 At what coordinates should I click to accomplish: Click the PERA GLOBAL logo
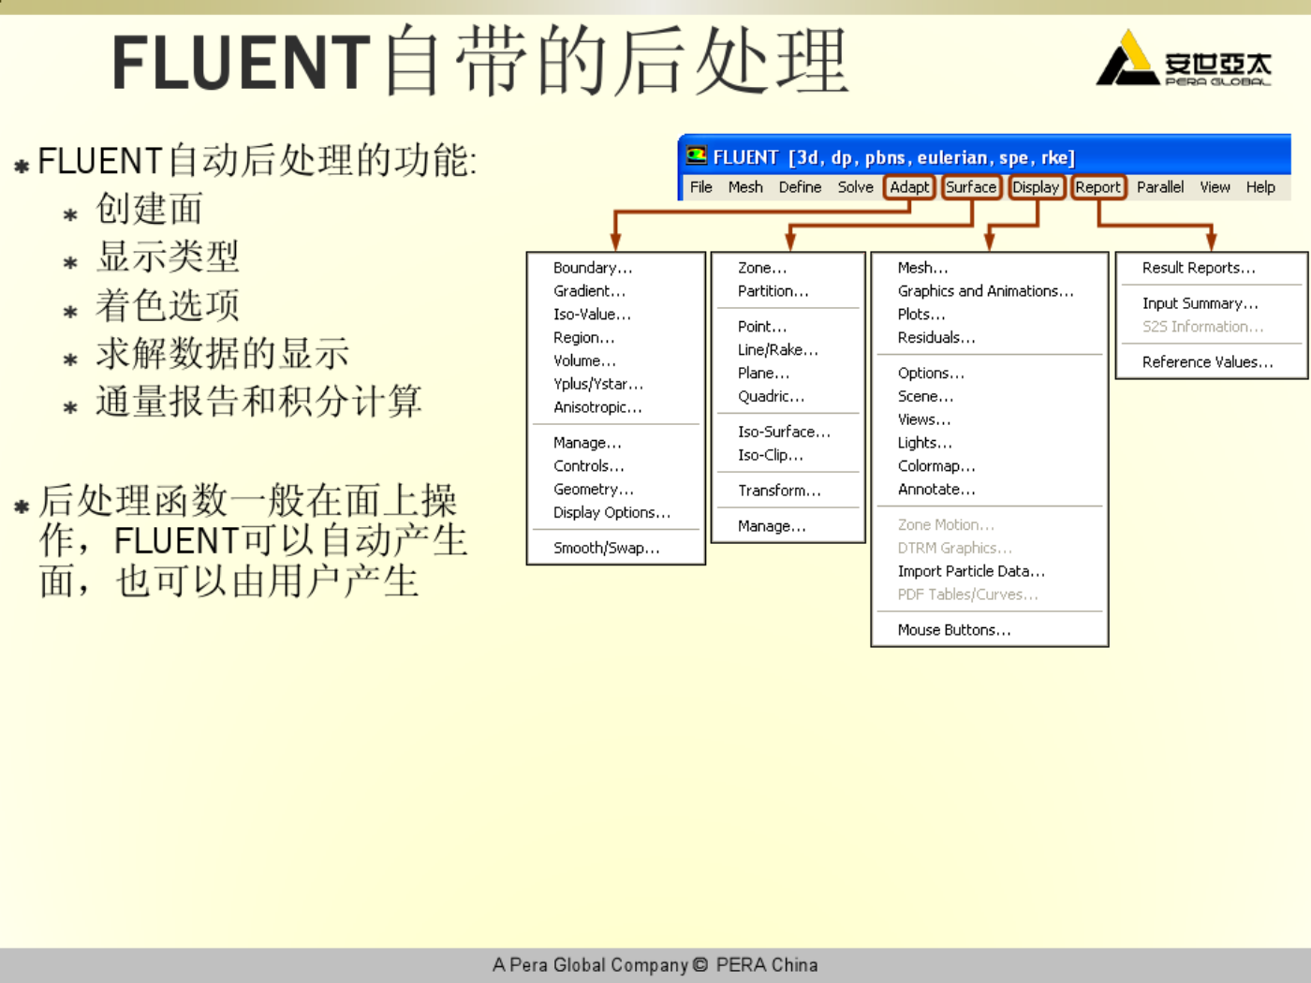[1184, 58]
